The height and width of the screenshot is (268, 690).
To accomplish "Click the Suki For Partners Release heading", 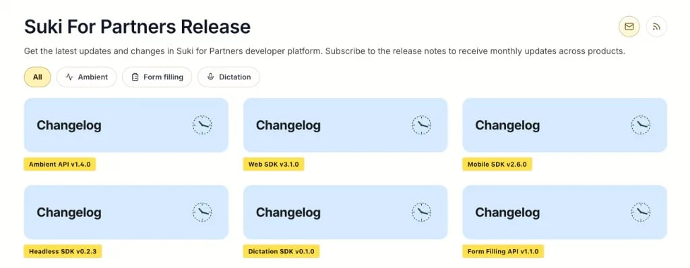I will 137,27.
